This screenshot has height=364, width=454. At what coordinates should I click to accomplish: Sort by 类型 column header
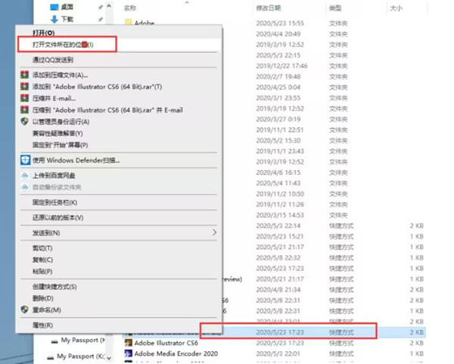point(335,8)
